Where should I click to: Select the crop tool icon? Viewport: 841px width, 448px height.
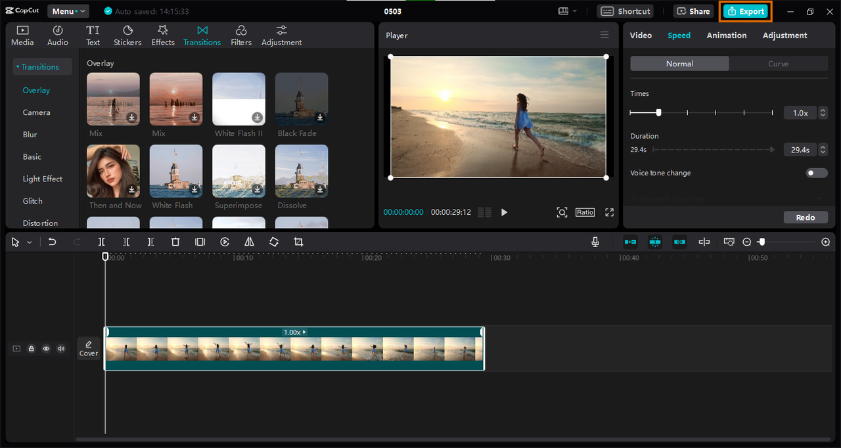pos(298,242)
